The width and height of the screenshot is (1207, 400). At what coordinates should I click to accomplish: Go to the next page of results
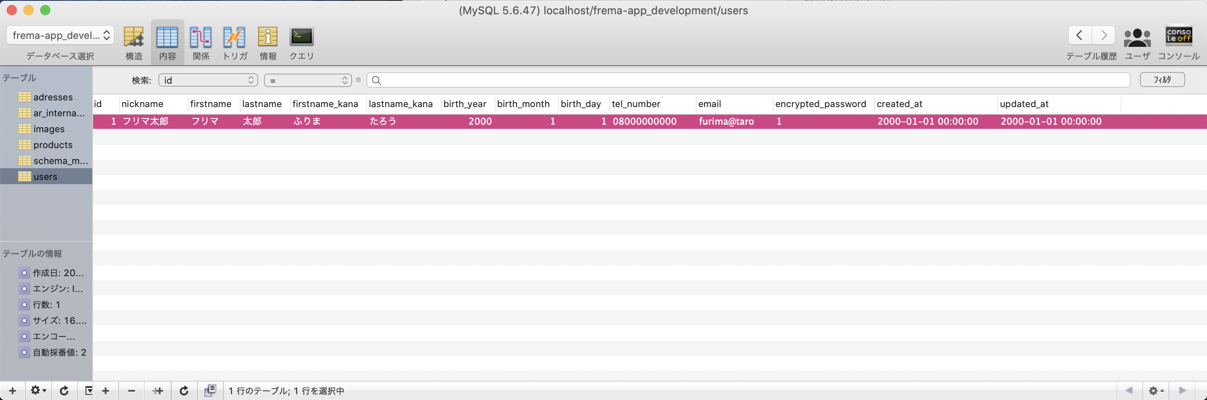click(x=1182, y=390)
